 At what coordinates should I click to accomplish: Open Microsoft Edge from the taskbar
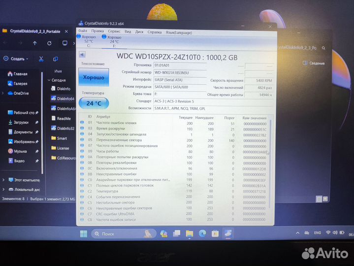[x=202, y=233]
